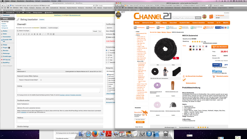Enable Feature in Featured Content Slider
The width and height of the screenshot is (247, 139).
tap(41, 80)
